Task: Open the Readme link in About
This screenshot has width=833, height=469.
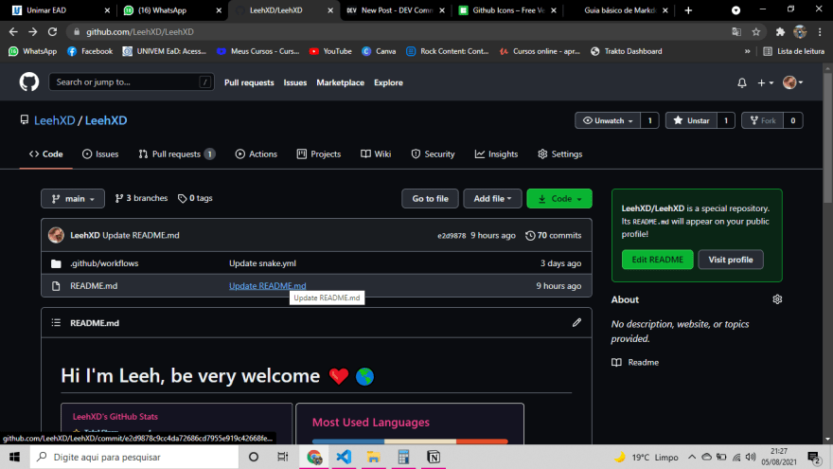Action: [635, 362]
